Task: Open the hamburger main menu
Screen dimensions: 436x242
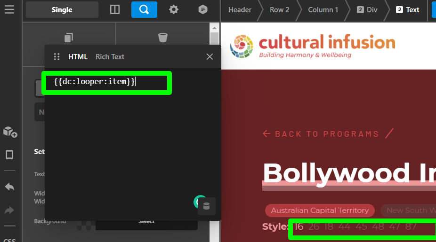Action: (x=9, y=9)
